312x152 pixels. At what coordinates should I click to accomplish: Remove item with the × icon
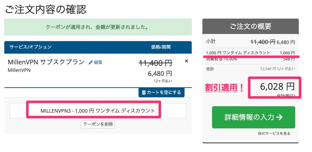pos(186,61)
